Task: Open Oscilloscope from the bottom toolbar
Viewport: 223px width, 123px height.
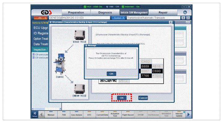Action: pyautogui.click(x=153, y=114)
